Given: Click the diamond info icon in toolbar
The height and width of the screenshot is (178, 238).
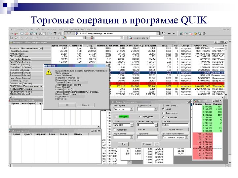Looking at the screenshot, I should click(50, 33).
